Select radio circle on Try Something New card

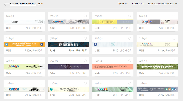coord(85,38)
